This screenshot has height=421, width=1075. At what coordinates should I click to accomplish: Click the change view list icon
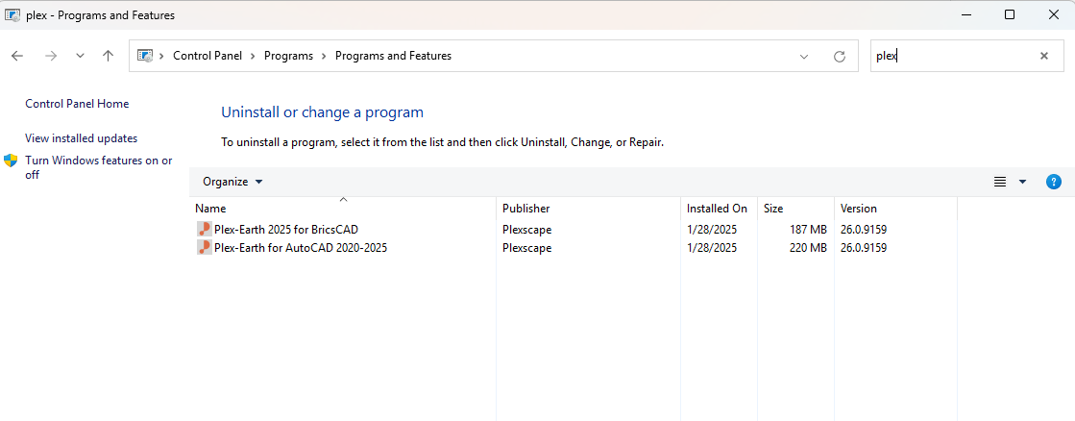pyautogui.click(x=999, y=182)
